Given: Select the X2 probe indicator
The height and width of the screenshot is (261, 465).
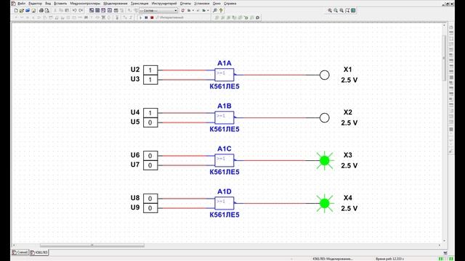Looking at the screenshot, I should [325, 117].
